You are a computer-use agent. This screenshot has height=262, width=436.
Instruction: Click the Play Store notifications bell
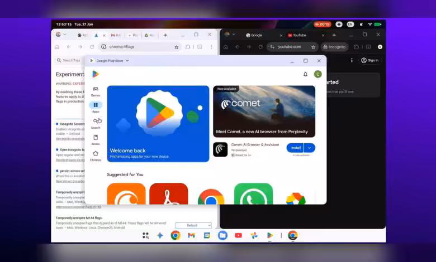305,74
